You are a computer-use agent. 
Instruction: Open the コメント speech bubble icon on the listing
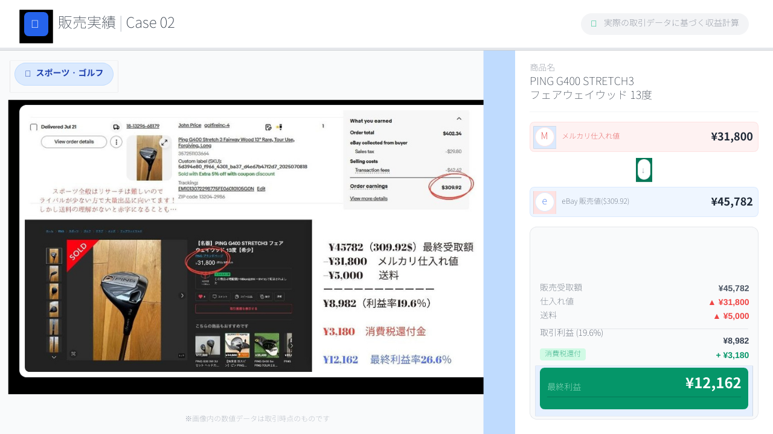click(215, 296)
